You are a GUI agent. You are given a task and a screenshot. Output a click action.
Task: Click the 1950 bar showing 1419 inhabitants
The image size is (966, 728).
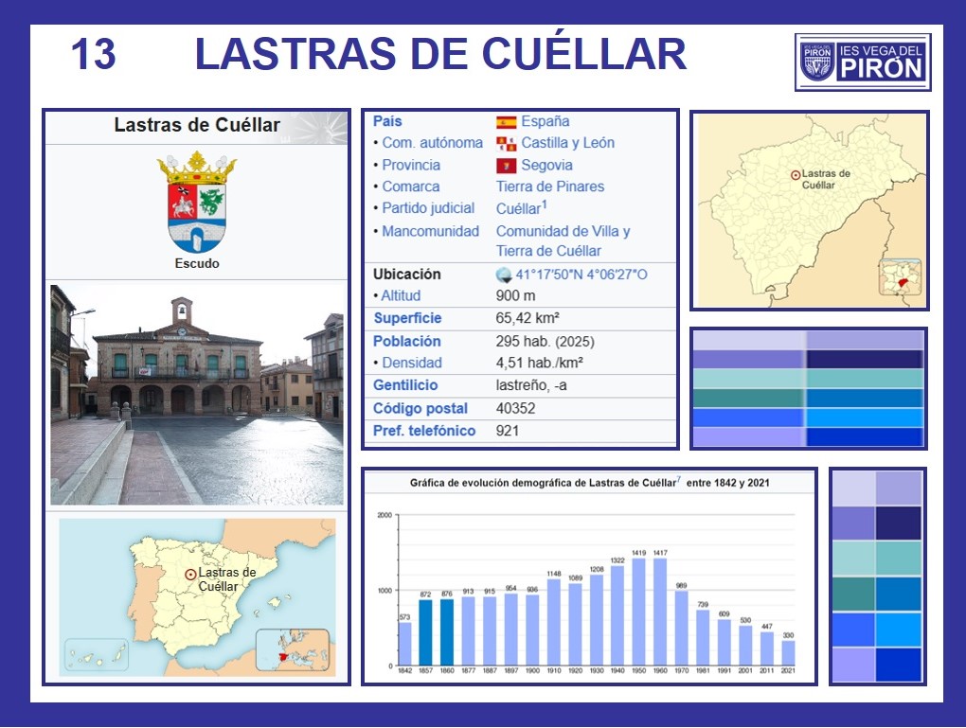click(639, 611)
